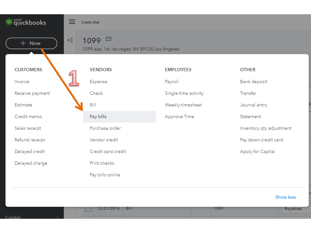
Task: Select Apply for Capital
Action: pos(258,151)
